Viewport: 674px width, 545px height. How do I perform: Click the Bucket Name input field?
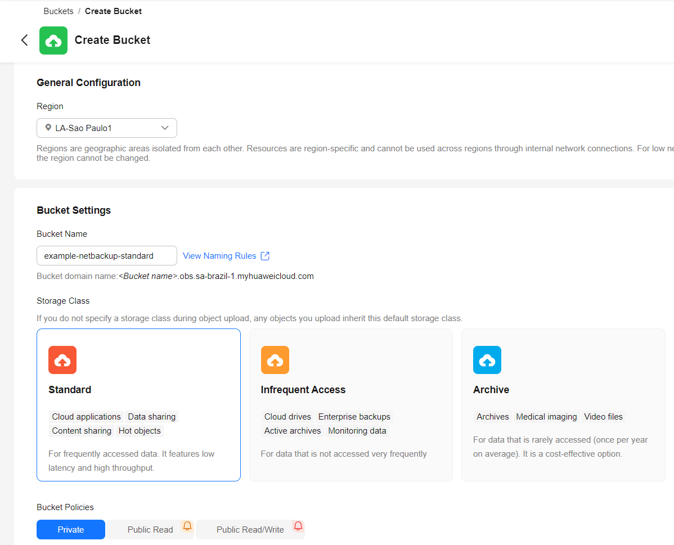click(107, 256)
